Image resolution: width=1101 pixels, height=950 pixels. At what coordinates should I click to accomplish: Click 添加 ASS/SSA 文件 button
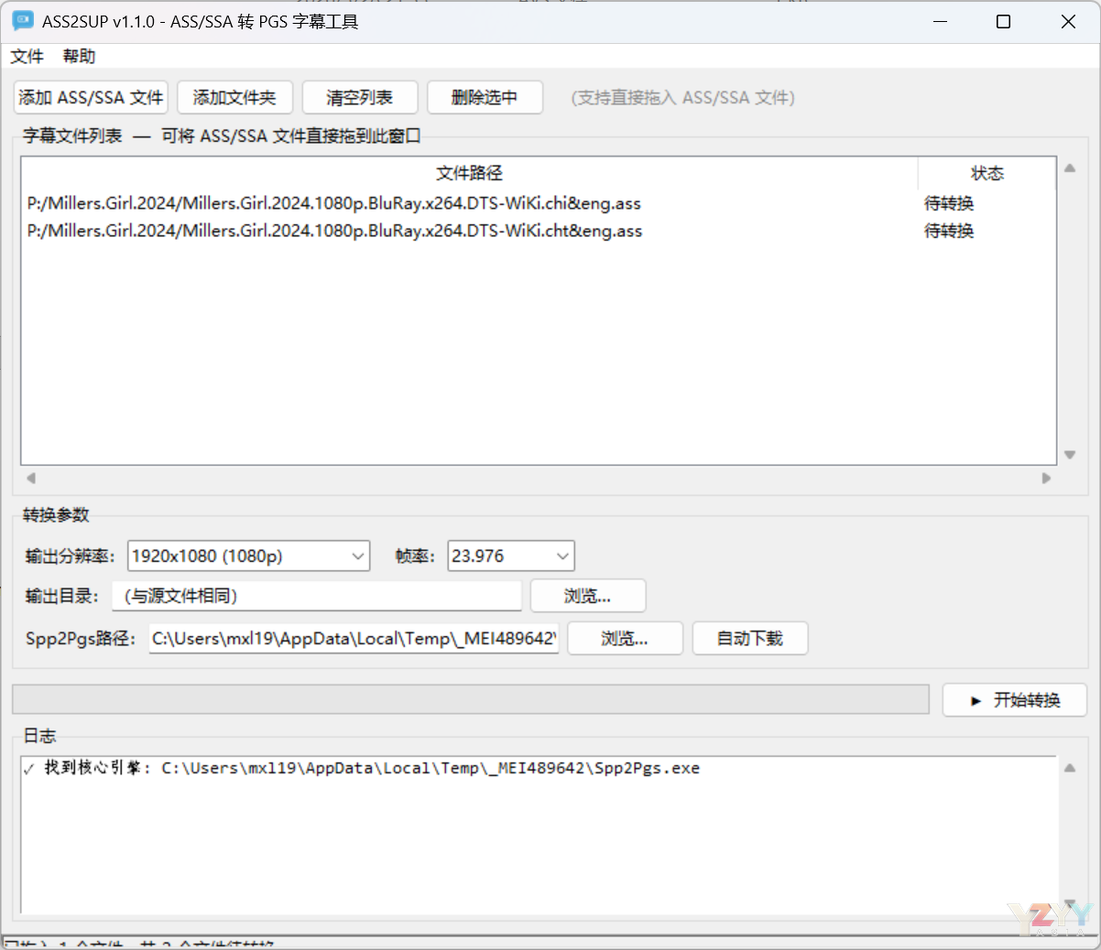(x=91, y=98)
